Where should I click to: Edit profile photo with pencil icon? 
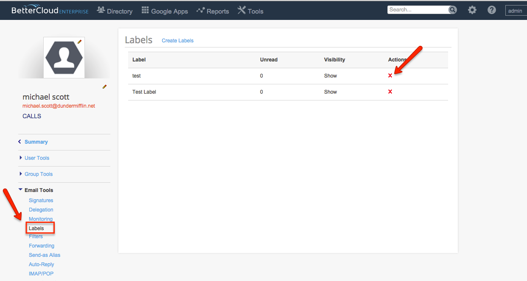click(79, 42)
